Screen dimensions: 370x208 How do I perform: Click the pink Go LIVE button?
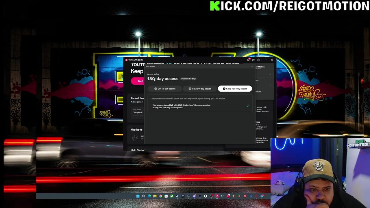tap(138, 81)
